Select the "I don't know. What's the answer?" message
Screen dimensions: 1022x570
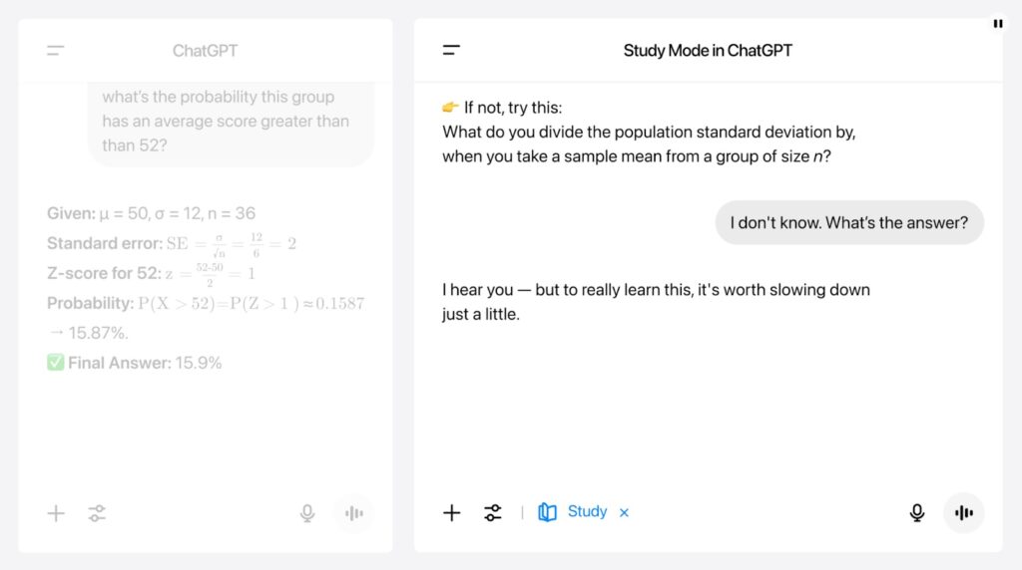(x=848, y=222)
